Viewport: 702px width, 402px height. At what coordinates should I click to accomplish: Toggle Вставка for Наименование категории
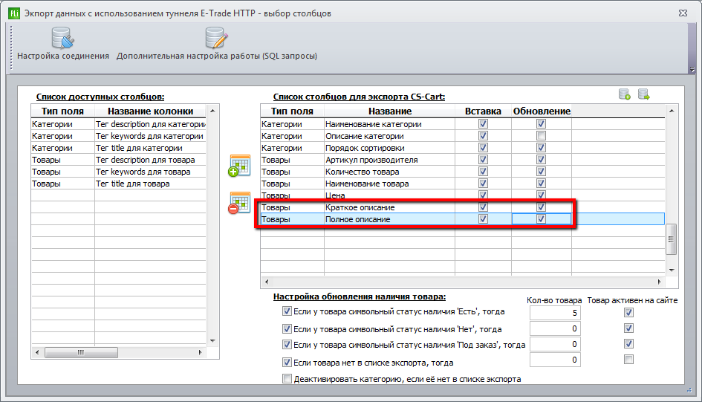483,123
